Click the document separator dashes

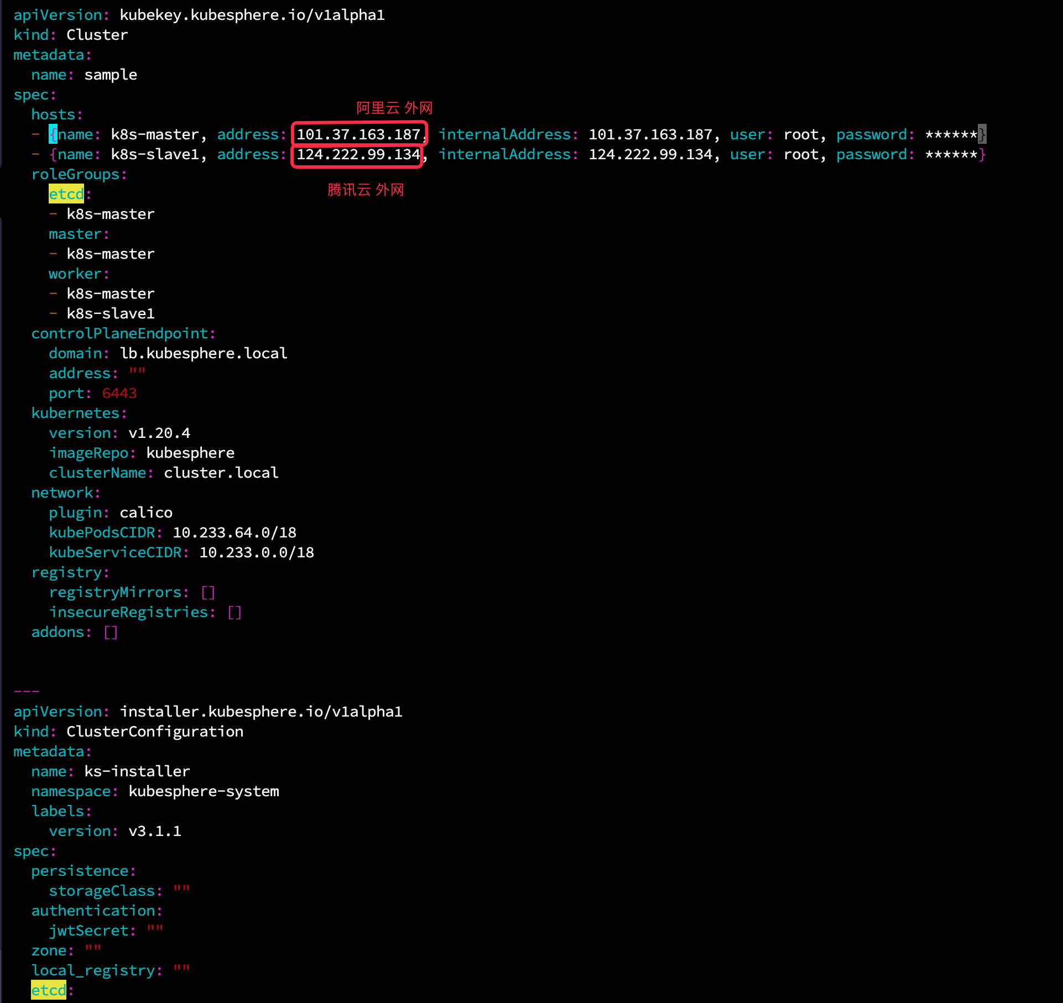click(x=27, y=691)
